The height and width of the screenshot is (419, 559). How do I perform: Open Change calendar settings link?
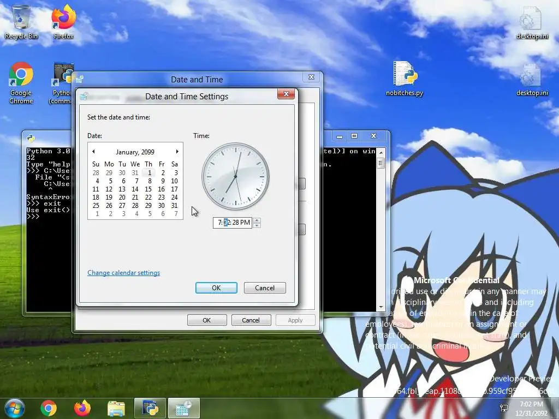tap(124, 273)
